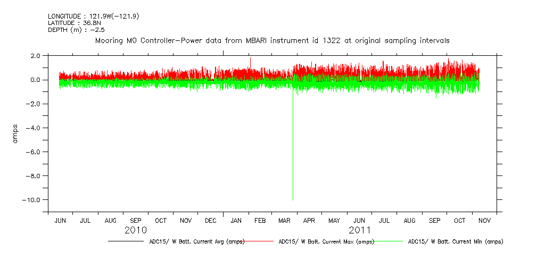The height and width of the screenshot is (268, 537).
Task: Click the plot title about Mooring M0
Action: (x=272, y=40)
